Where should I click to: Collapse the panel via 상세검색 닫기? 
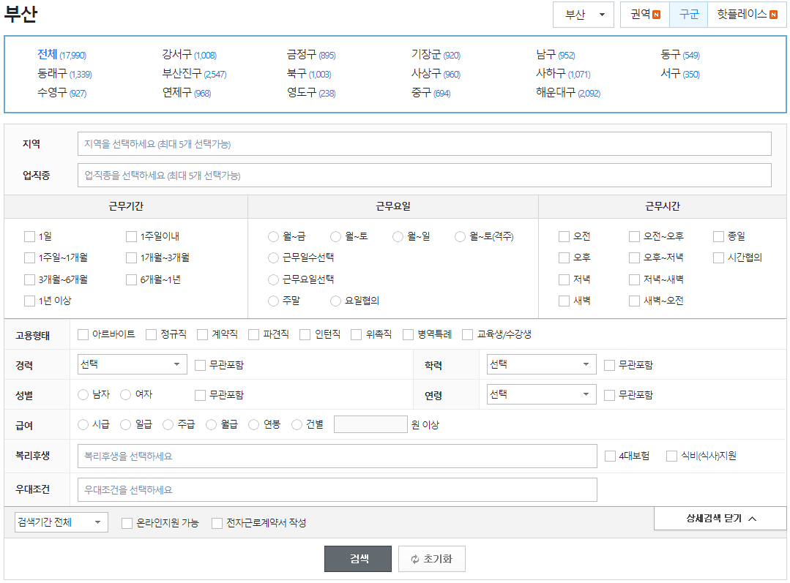coord(720,518)
